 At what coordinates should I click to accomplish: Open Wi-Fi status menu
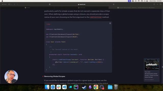tap(139, 1)
